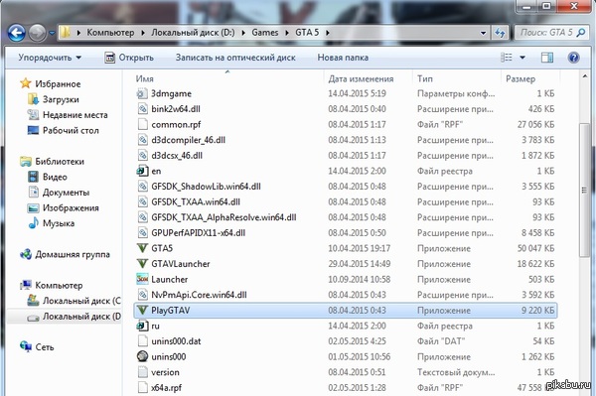Click the file list vertical scrollbar thumb
This screenshot has height=396, width=596.
585,190
